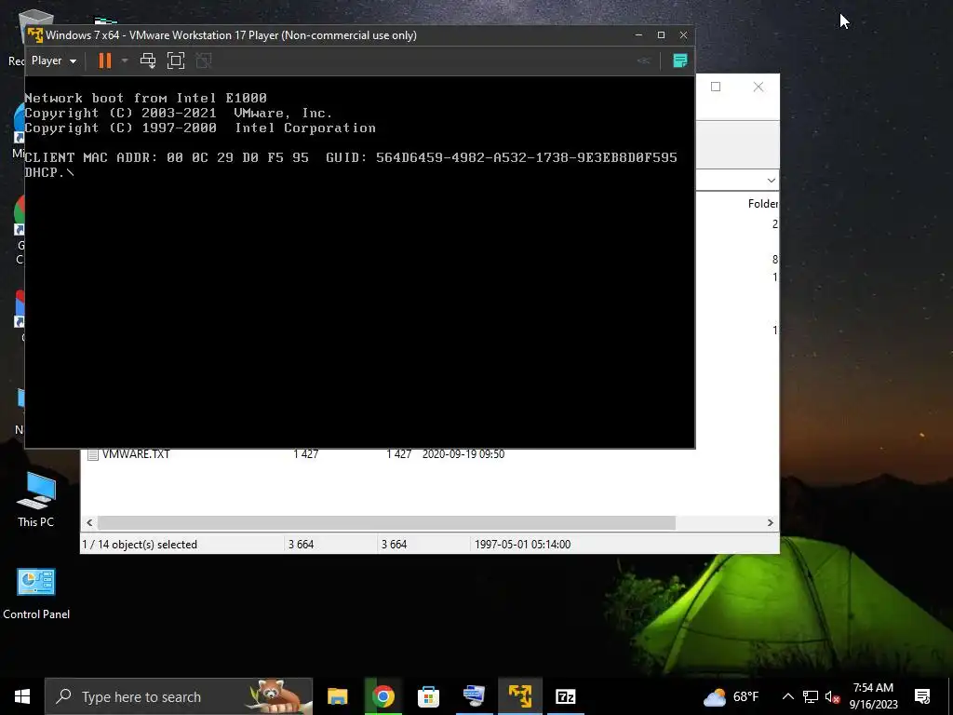Click the Folders column header in 7-Zip

pyautogui.click(x=763, y=204)
